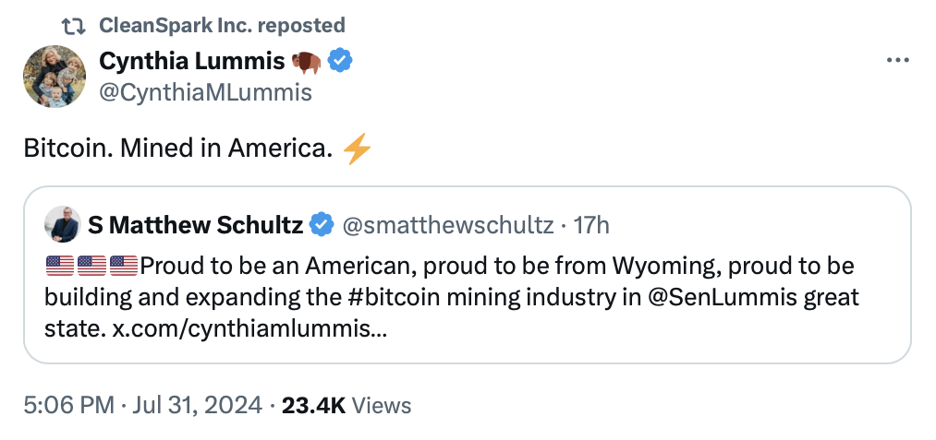Open the @CynthiaMLummis handle
This screenshot has height=440, width=936.
click(205, 92)
